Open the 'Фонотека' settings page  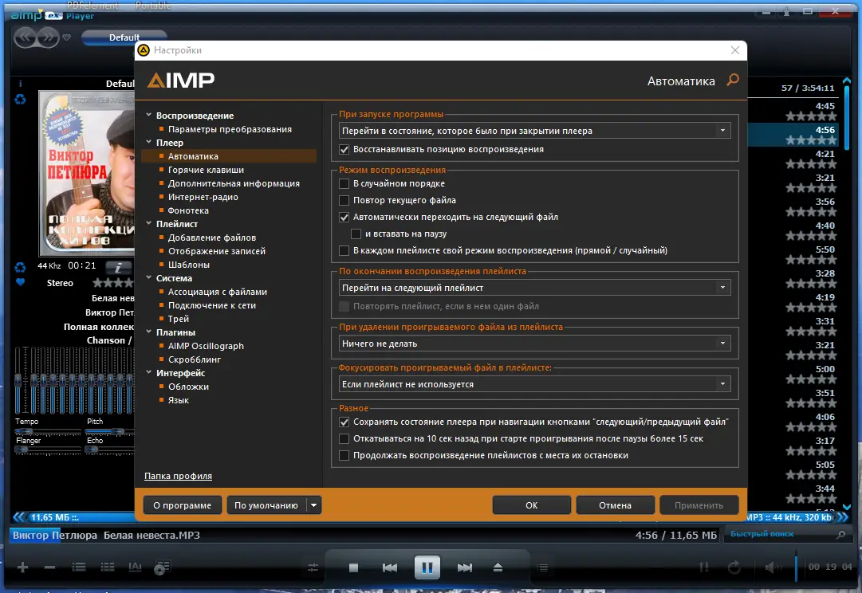188,210
